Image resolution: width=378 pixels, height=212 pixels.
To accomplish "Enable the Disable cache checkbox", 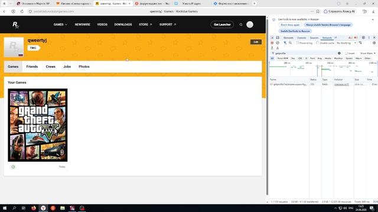I will pyautogui.click(x=318, y=43).
